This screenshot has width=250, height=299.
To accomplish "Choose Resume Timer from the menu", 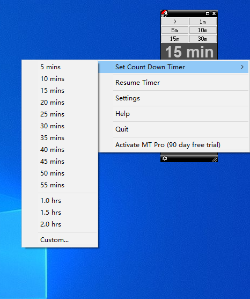I will [x=174, y=83].
